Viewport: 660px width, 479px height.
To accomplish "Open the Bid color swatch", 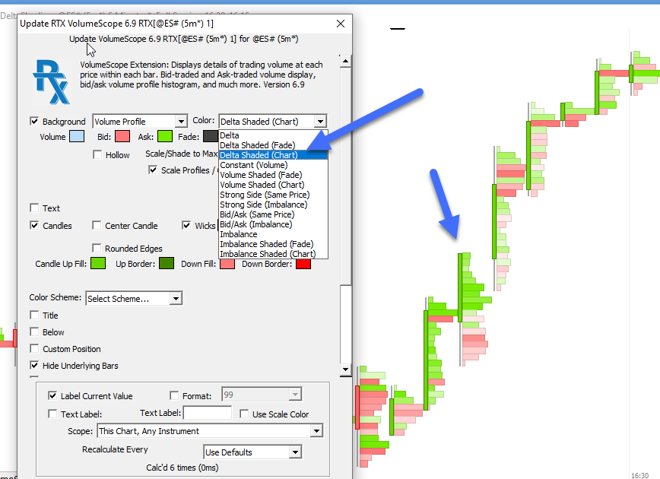I will [122, 136].
